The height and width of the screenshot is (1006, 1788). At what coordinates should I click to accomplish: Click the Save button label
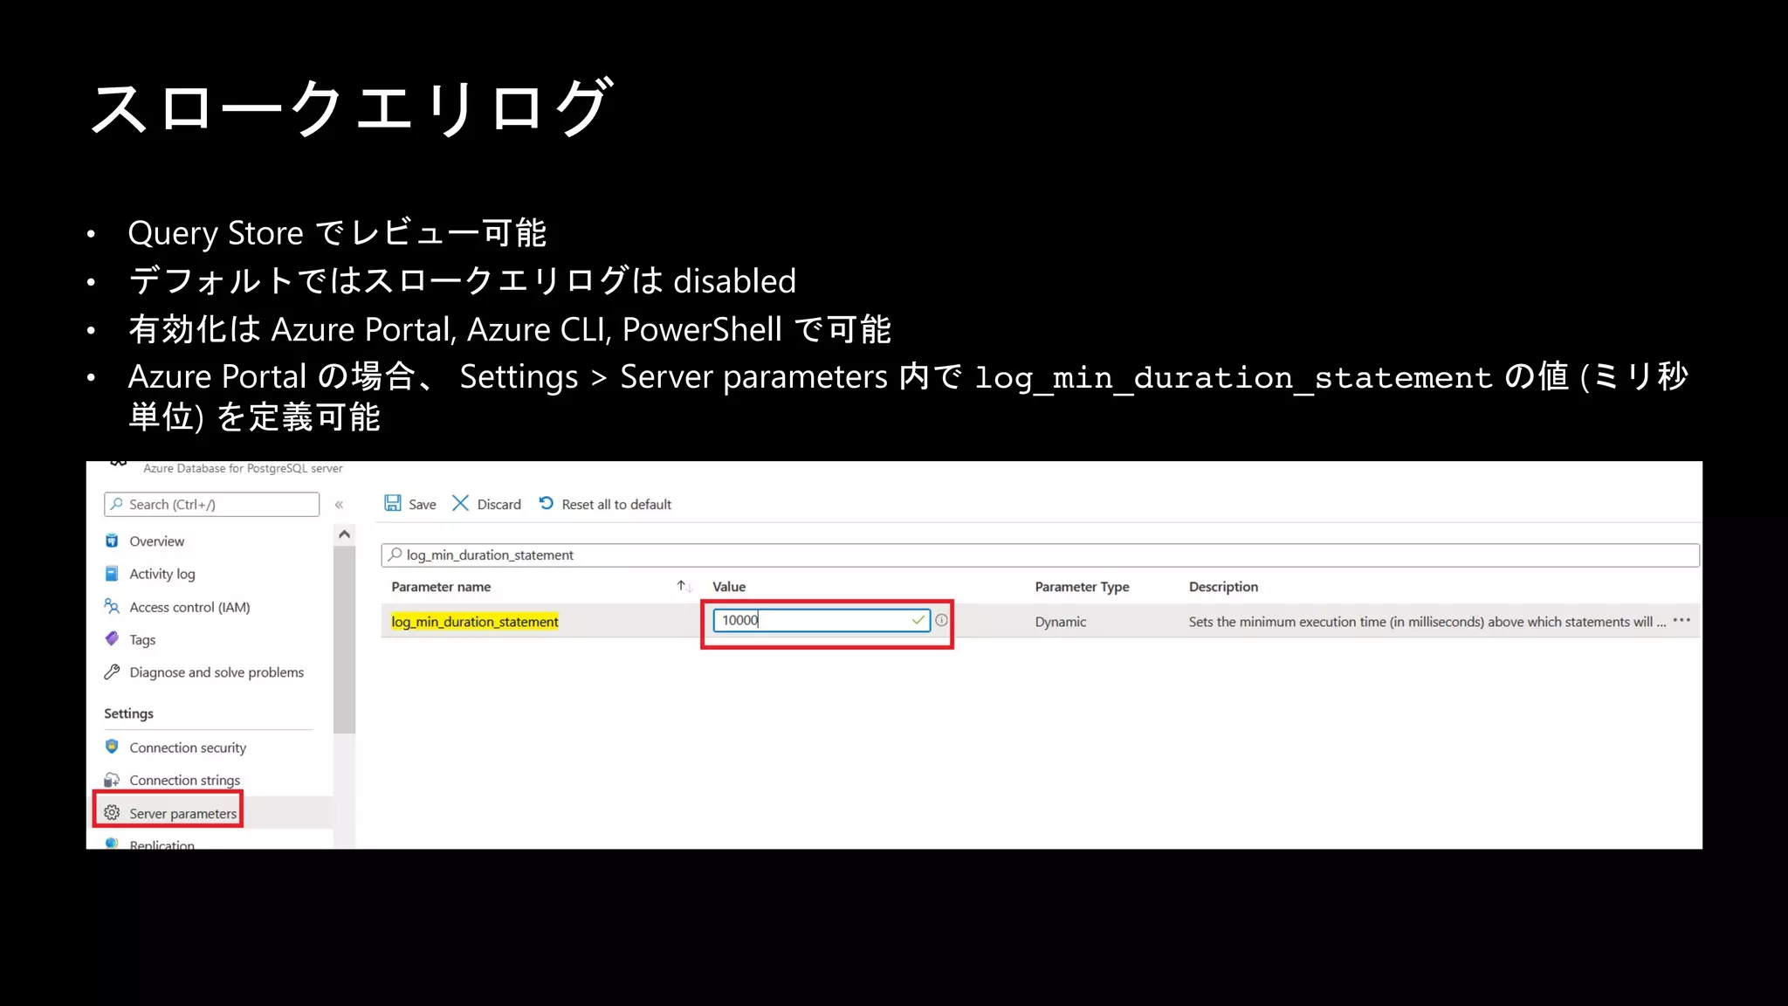click(423, 505)
